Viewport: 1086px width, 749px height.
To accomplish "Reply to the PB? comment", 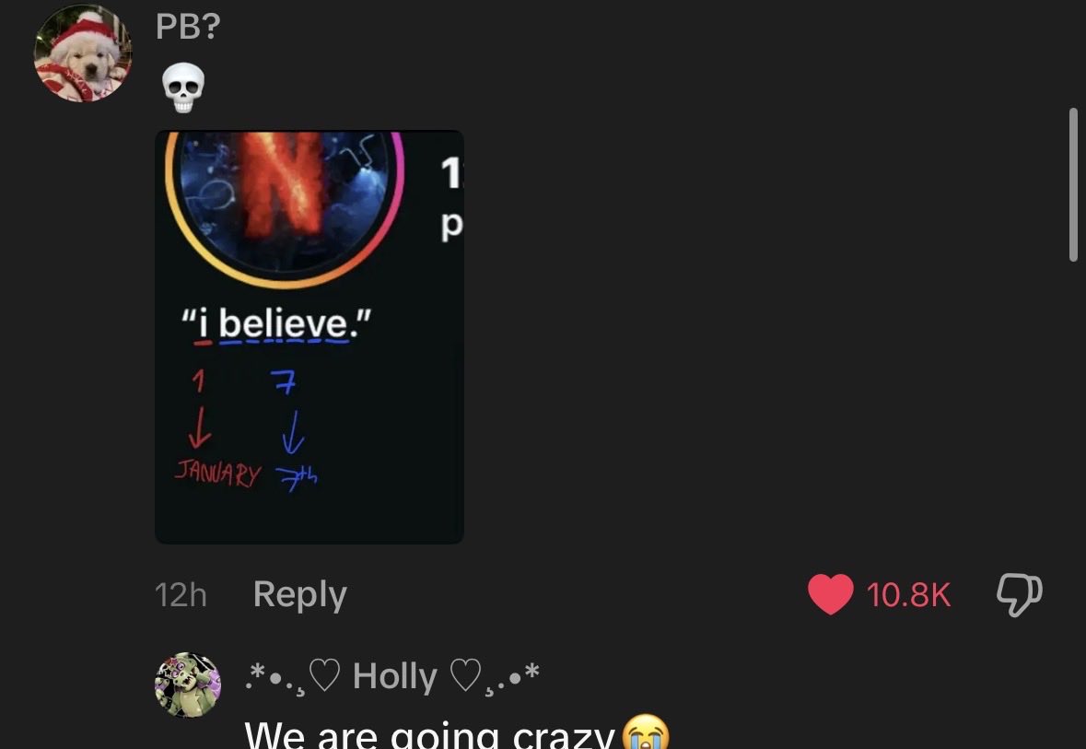I will [x=300, y=594].
